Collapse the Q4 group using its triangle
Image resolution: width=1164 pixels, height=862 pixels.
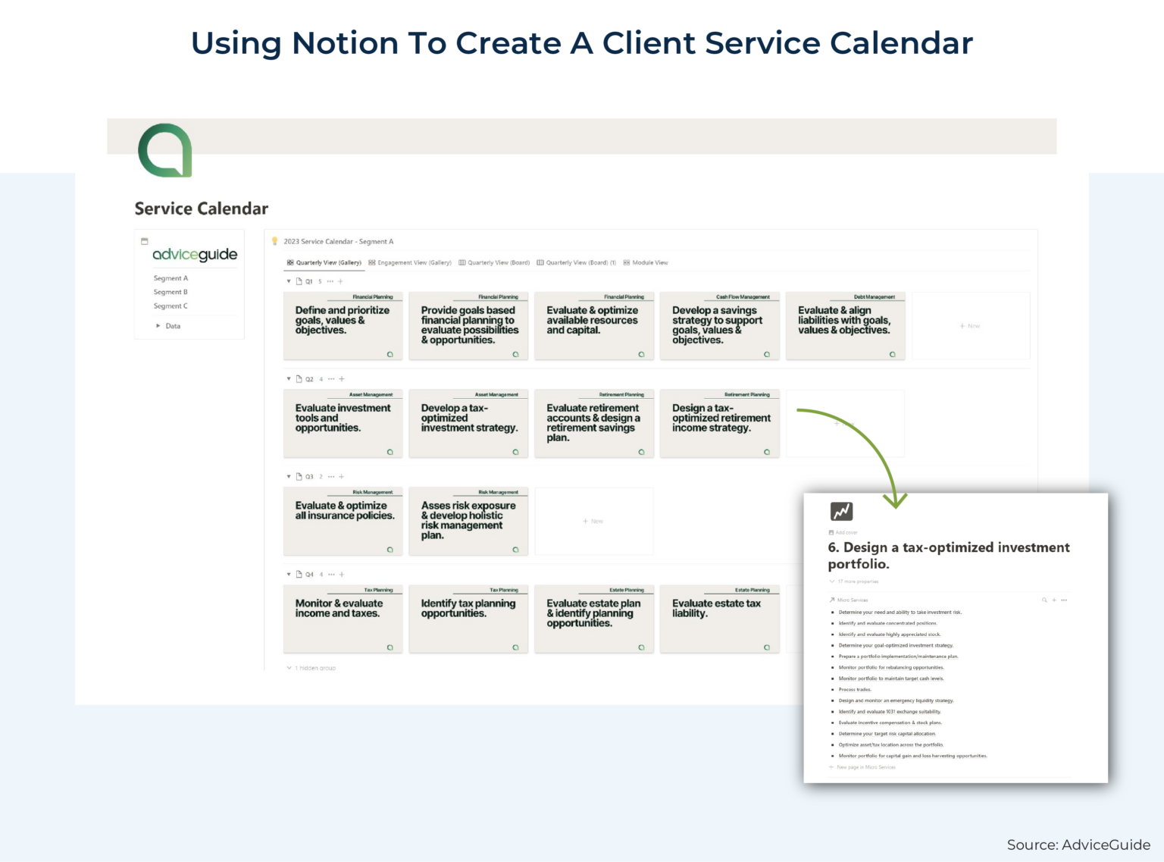(288, 574)
